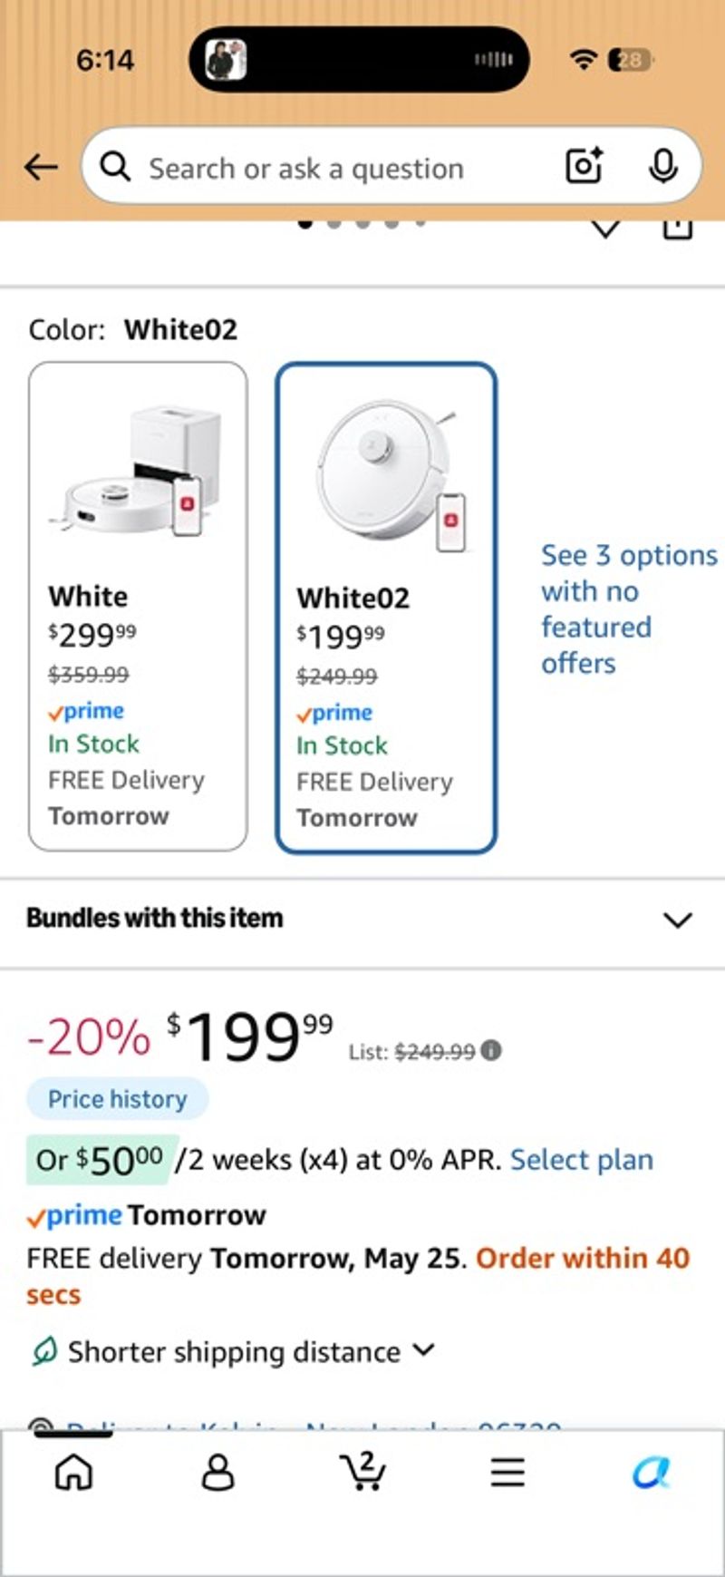Open See 3 options with no featured offers
The image size is (725, 1577).
(x=628, y=608)
